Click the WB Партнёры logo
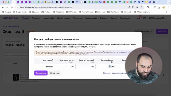This screenshot has height=96, width=171. coord(11,18)
